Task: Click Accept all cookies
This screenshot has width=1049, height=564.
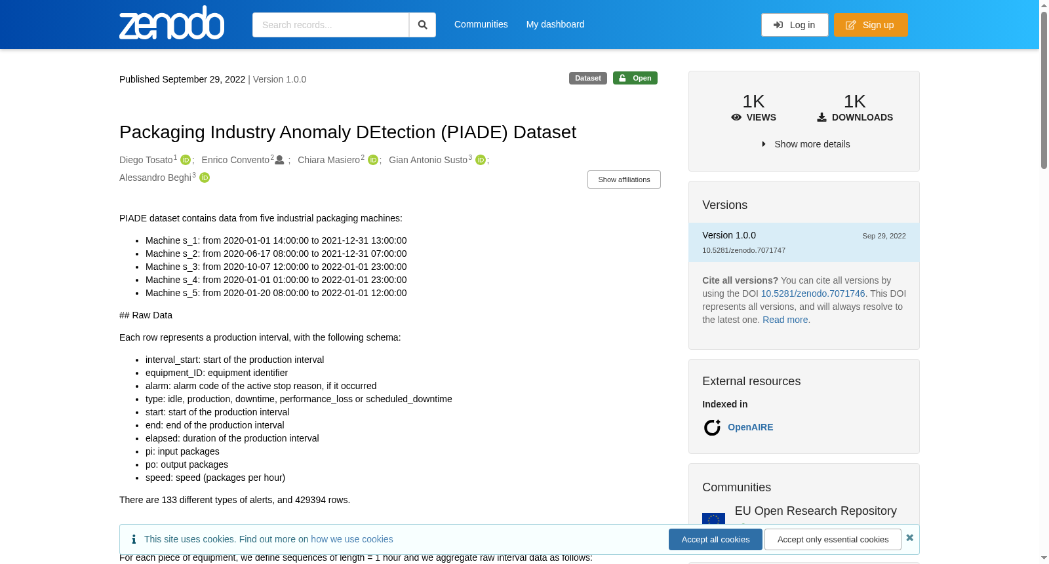Action: (715, 540)
